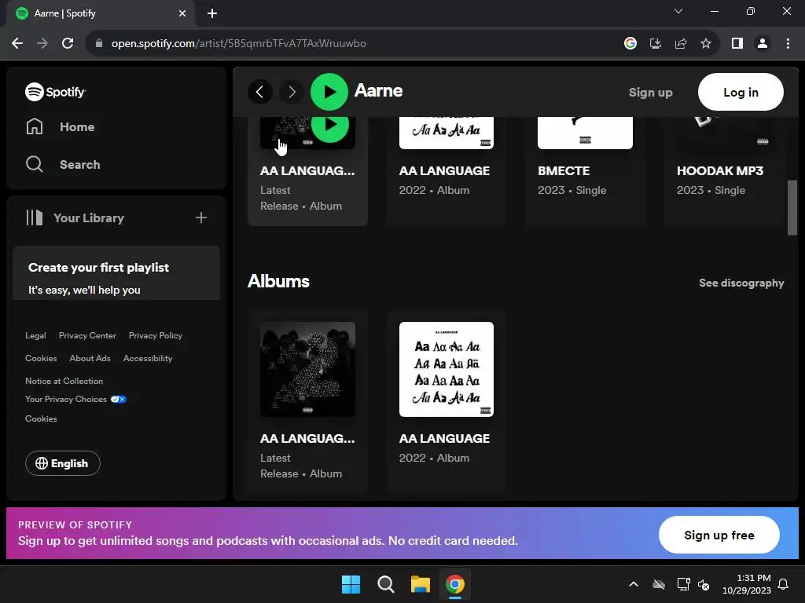Open Windows taskbar search
805x603 pixels.
pyautogui.click(x=385, y=584)
